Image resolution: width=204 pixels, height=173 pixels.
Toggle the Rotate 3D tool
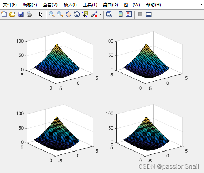(77, 14)
